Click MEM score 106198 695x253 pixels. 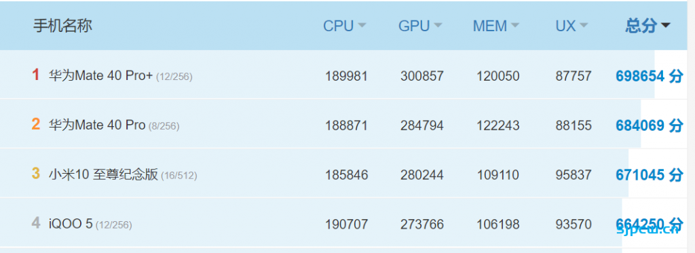pyautogui.click(x=497, y=225)
